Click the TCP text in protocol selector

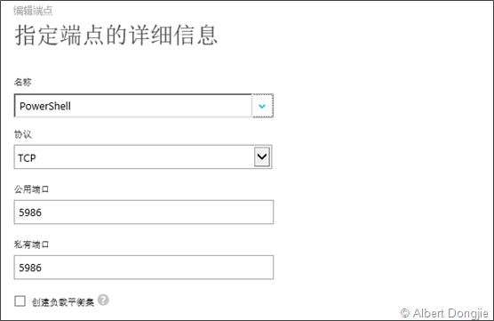point(27,157)
